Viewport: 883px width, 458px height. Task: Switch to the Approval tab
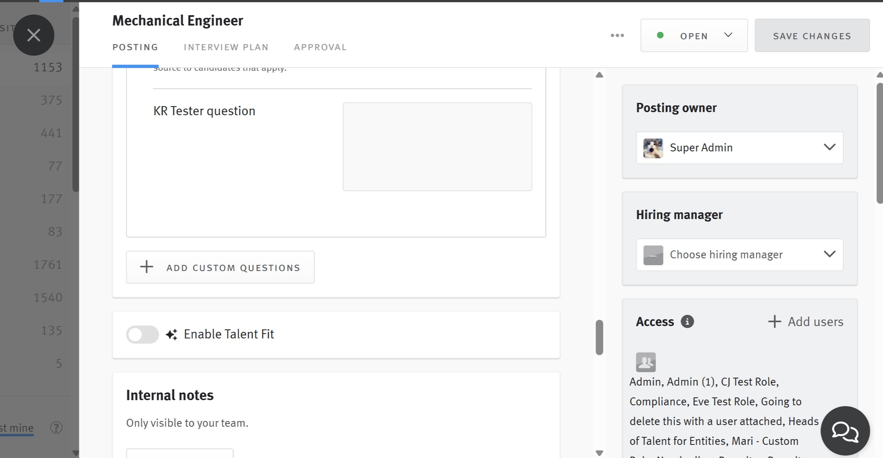(320, 47)
